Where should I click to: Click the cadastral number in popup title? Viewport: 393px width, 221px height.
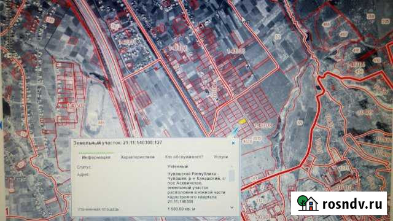click(142, 142)
